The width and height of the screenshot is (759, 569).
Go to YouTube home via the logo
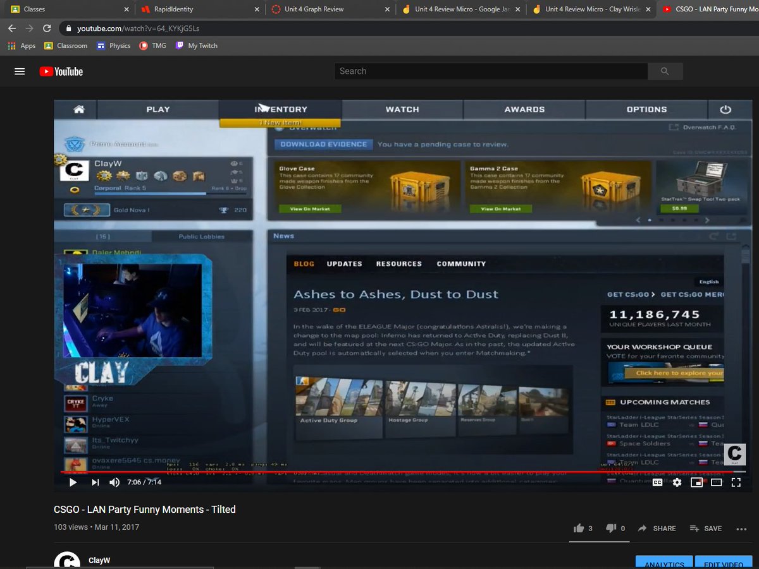(61, 71)
